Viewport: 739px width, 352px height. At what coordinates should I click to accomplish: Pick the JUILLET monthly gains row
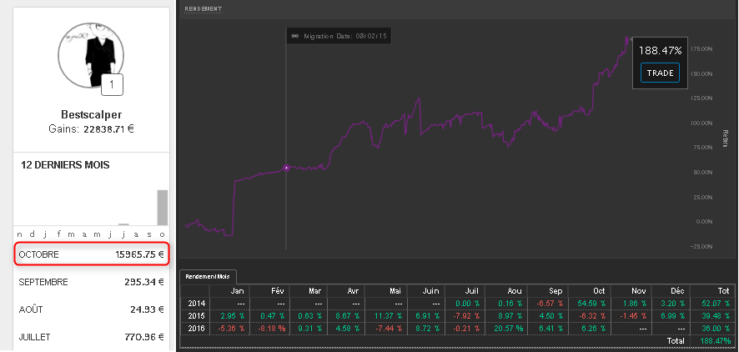92,337
